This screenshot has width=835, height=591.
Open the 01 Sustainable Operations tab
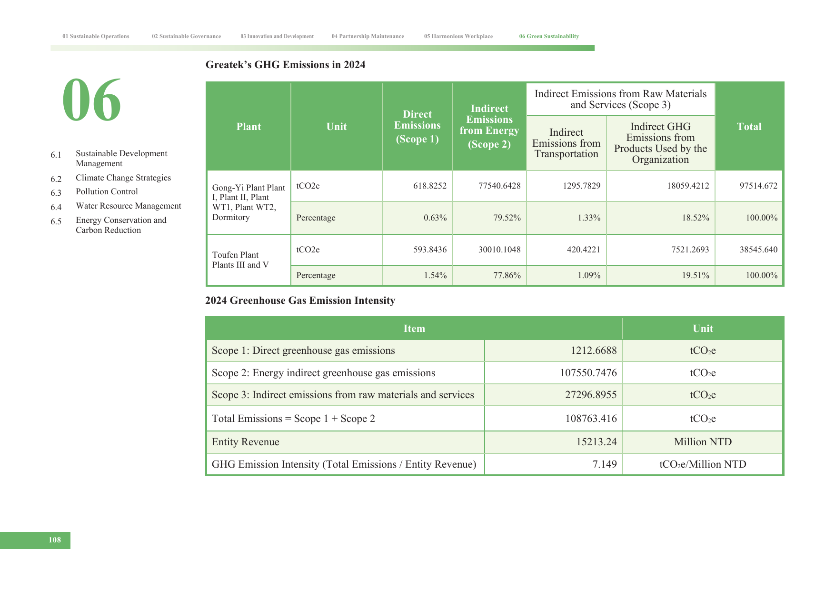click(96, 36)
